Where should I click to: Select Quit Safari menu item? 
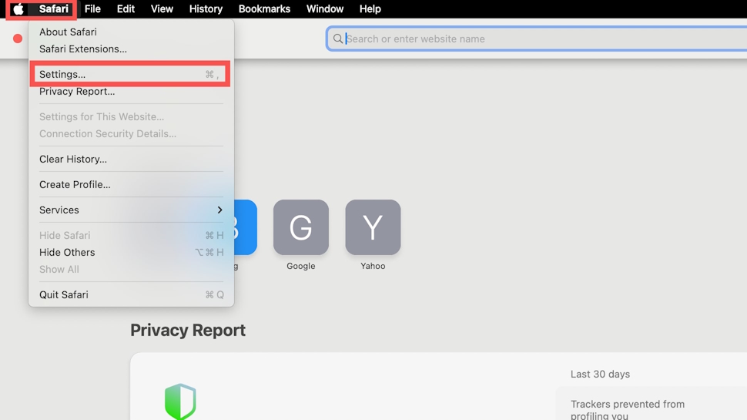(x=131, y=294)
